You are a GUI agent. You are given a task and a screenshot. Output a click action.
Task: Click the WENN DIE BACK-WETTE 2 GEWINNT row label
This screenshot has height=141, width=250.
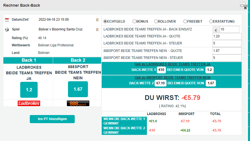coord(124,130)
